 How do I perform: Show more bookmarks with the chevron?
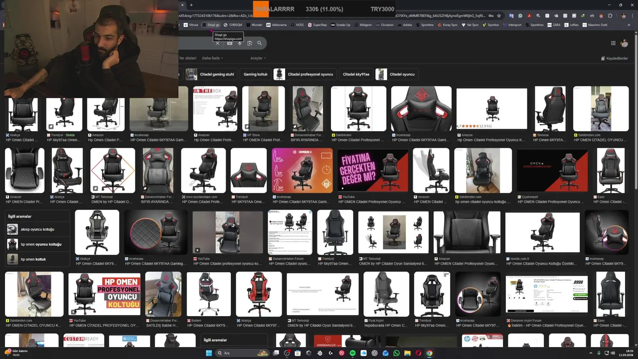pyautogui.click(x=629, y=25)
